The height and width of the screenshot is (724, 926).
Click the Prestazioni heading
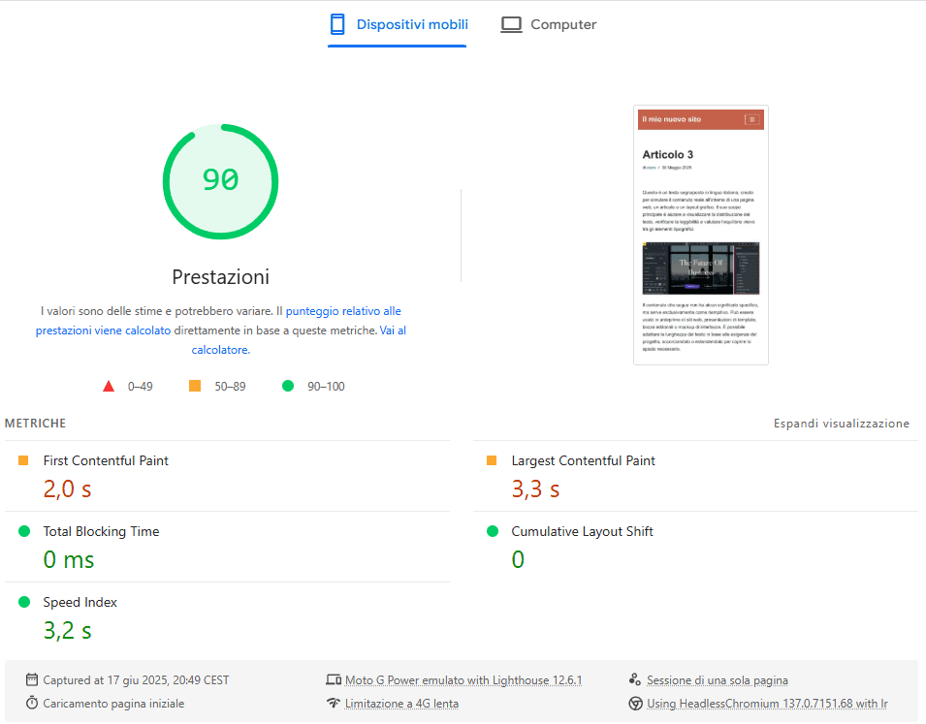[x=221, y=277]
